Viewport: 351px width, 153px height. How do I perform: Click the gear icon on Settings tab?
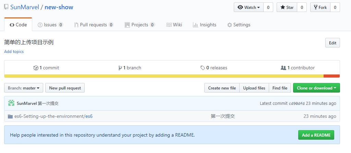(x=229, y=25)
